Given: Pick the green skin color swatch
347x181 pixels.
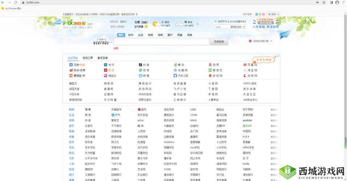Looking at the screenshot, I should [x=260, y=14].
